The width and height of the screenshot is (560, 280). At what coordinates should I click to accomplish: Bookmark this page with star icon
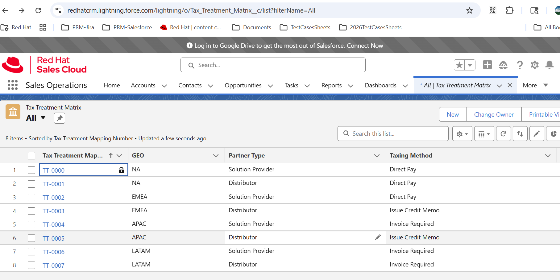469,10
